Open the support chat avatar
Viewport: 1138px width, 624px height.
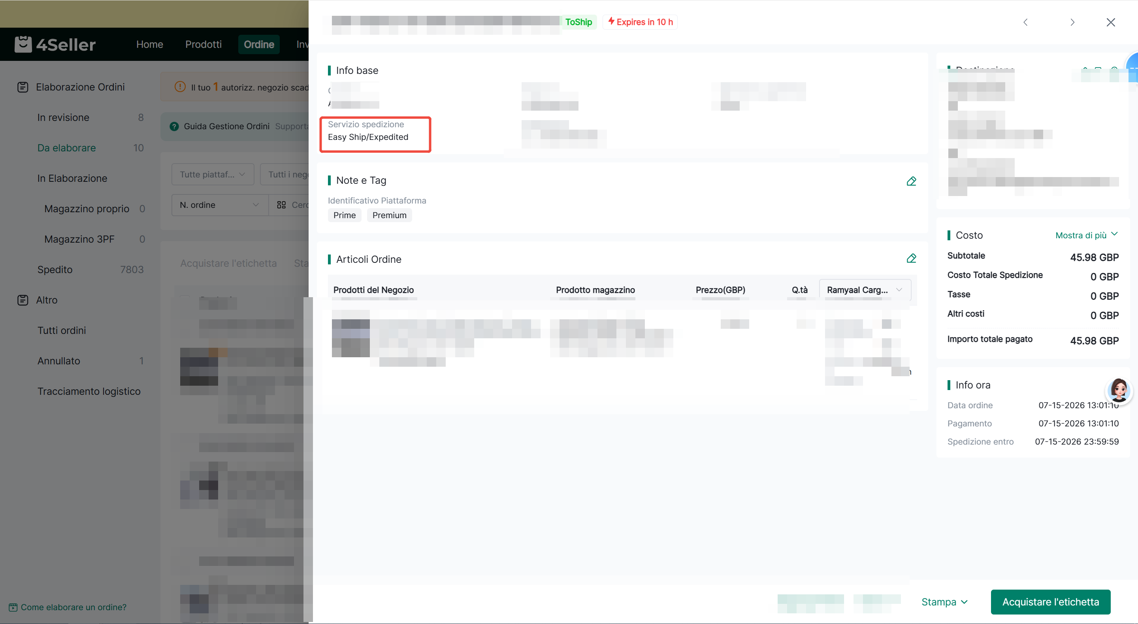tap(1119, 391)
